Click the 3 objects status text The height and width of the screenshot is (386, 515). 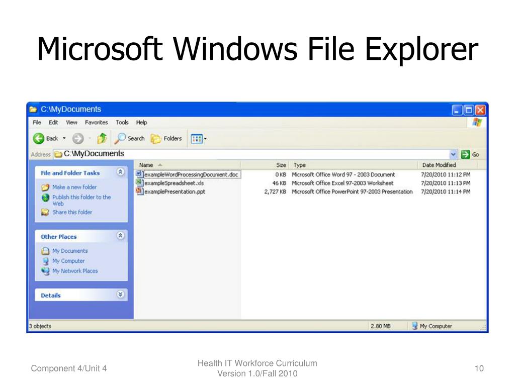tap(40, 326)
